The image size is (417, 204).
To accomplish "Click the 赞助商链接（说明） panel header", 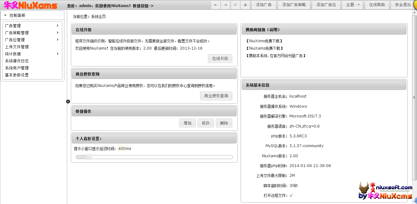I will point(324,30).
